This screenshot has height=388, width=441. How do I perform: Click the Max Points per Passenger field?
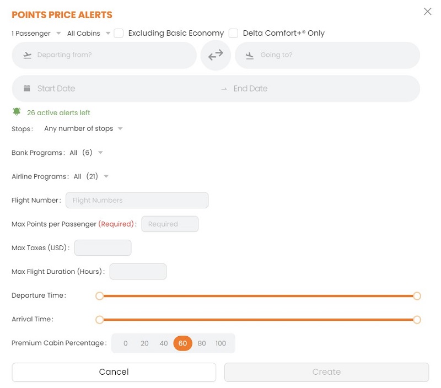170,224
